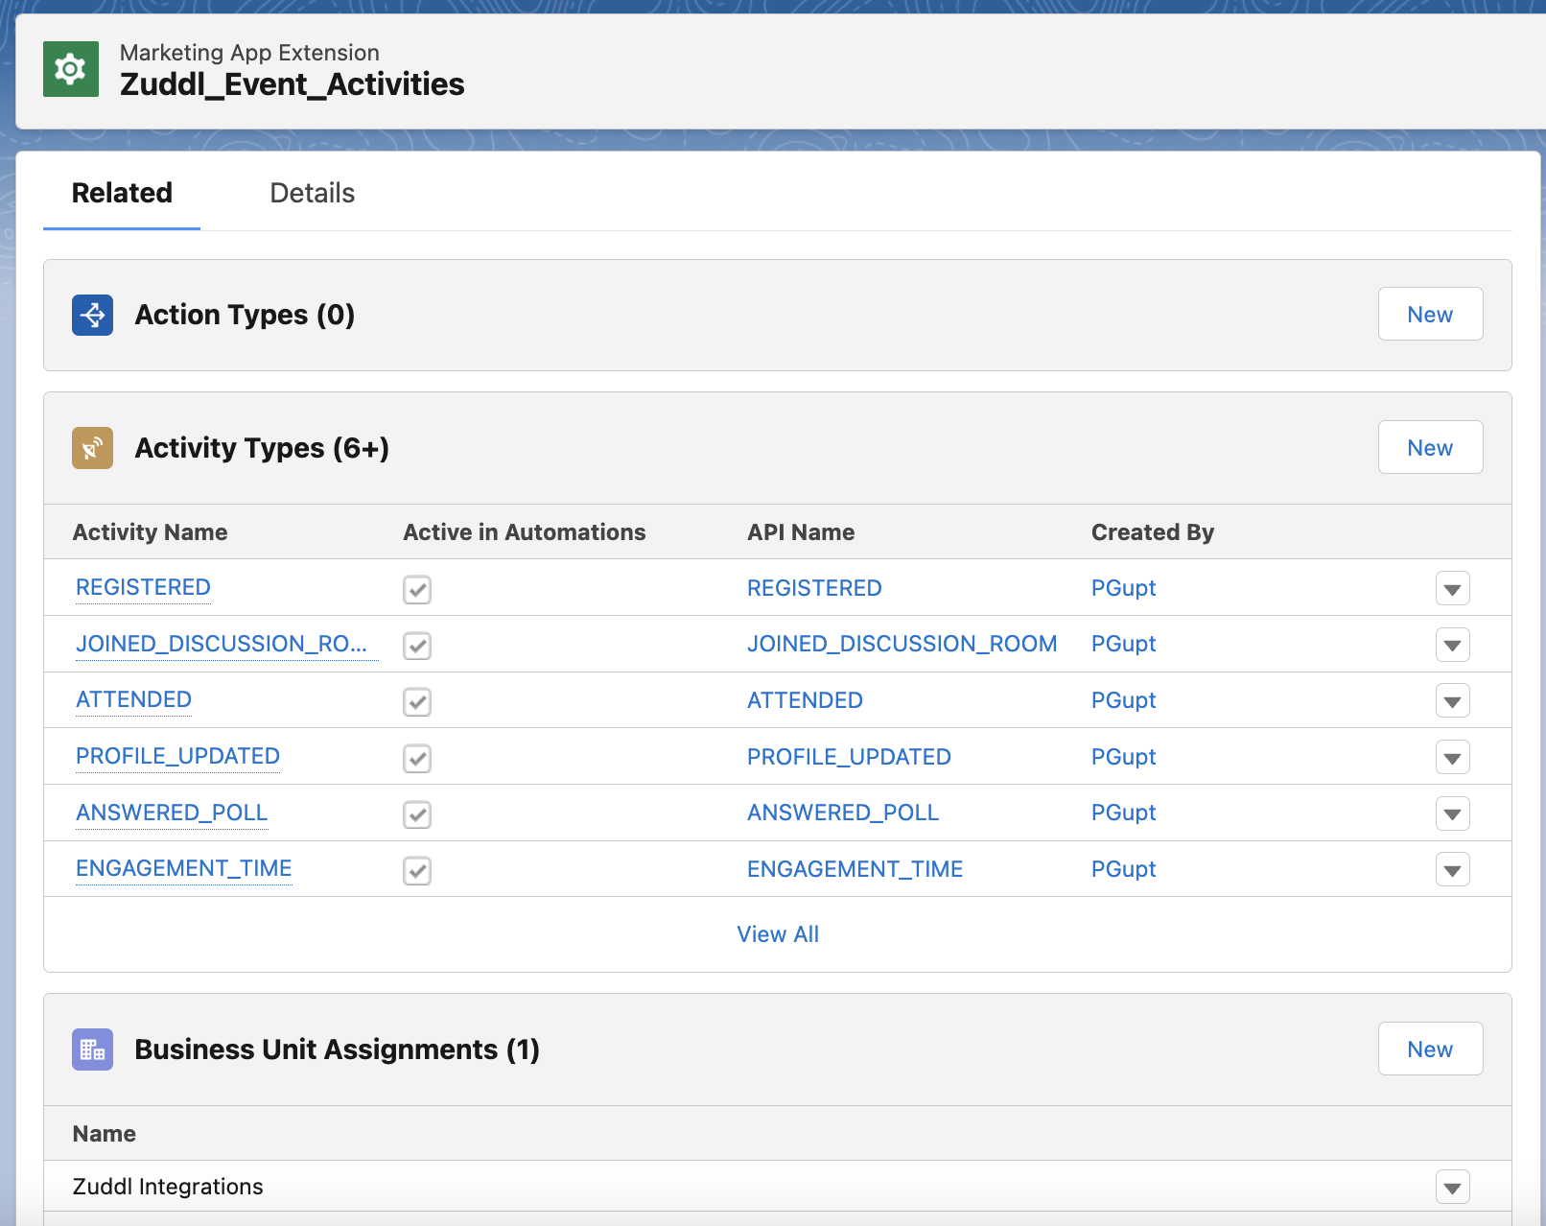The height and width of the screenshot is (1226, 1546).
Task: Open row actions dropdown for JOINED_DISCUSSION_ROOM
Action: click(1452, 645)
